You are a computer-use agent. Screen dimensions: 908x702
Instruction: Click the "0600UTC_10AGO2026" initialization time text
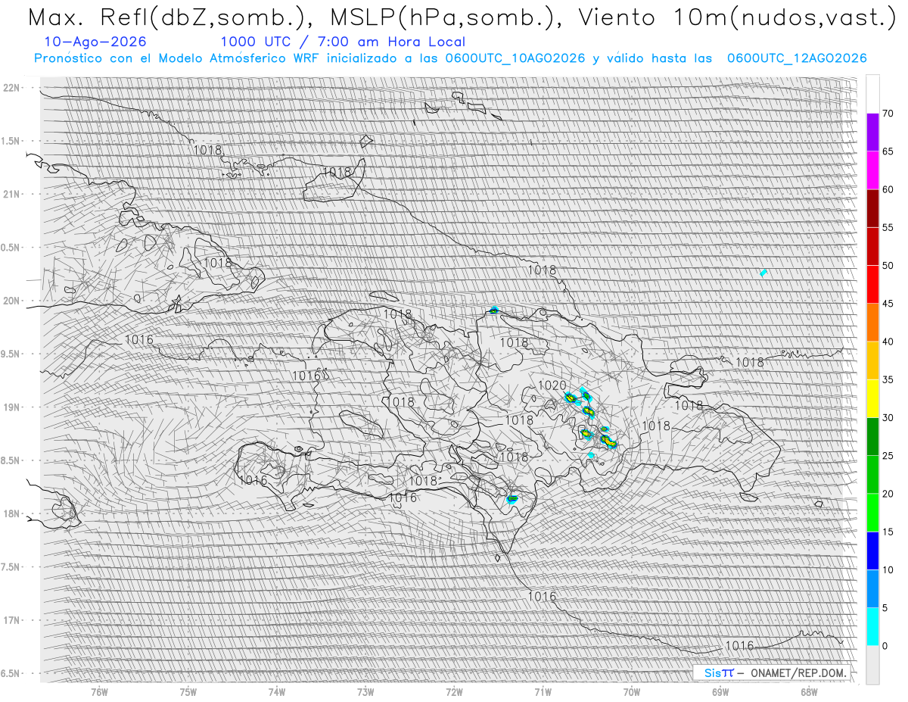coord(515,58)
